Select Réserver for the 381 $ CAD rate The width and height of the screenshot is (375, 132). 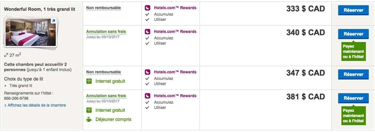353,98
